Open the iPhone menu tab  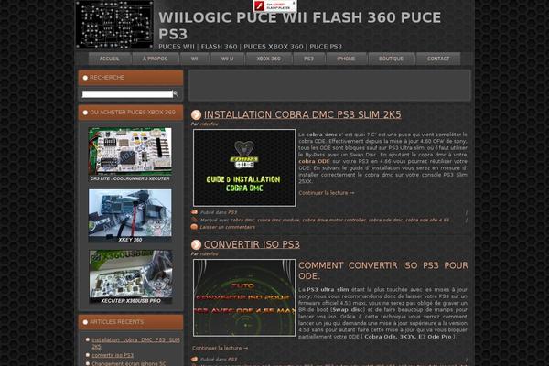pyautogui.click(x=346, y=59)
